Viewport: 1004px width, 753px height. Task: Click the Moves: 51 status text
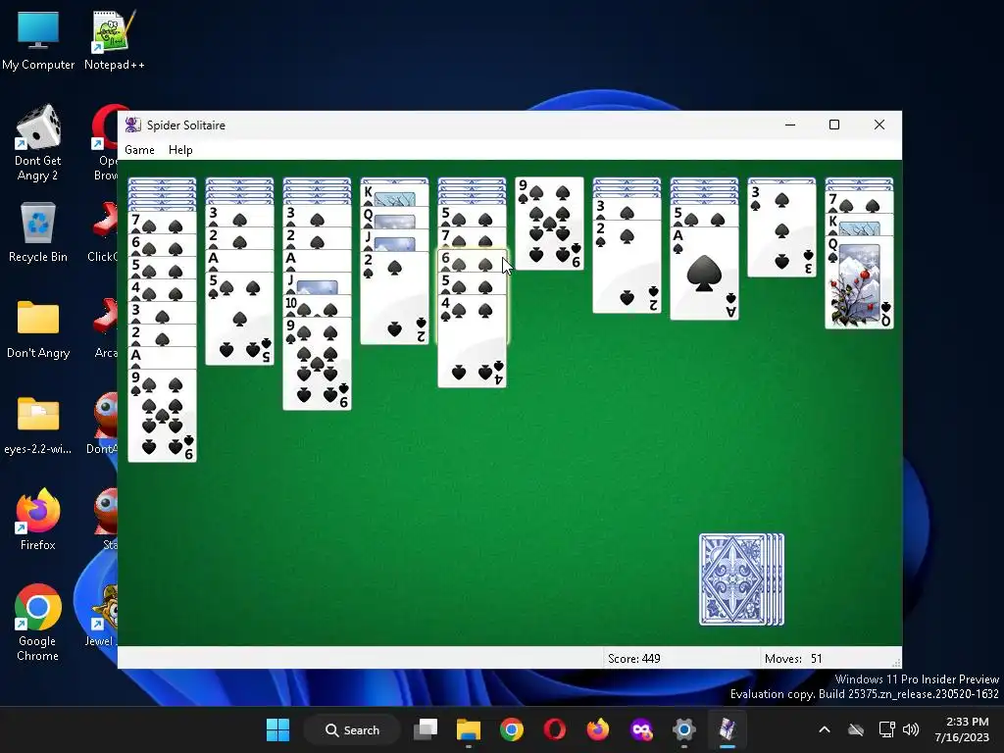(x=792, y=659)
